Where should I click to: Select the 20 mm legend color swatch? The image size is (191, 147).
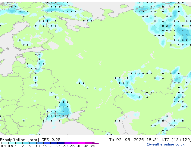tap(54, 143)
